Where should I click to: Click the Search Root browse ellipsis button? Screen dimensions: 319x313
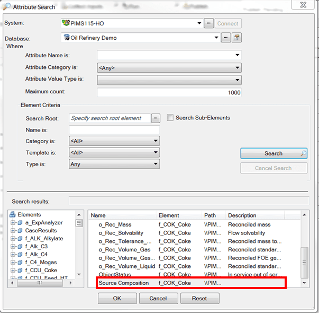point(156,118)
